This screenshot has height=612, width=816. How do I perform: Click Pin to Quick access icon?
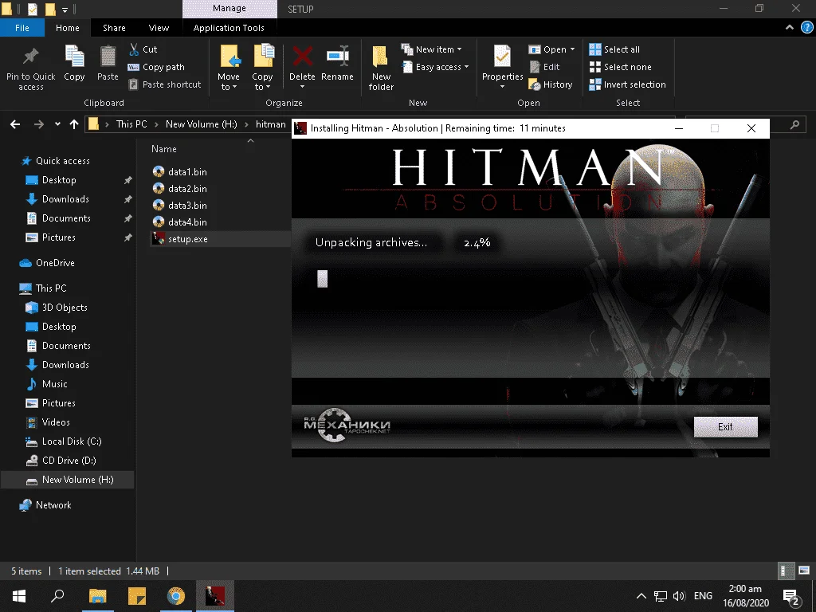pos(31,57)
